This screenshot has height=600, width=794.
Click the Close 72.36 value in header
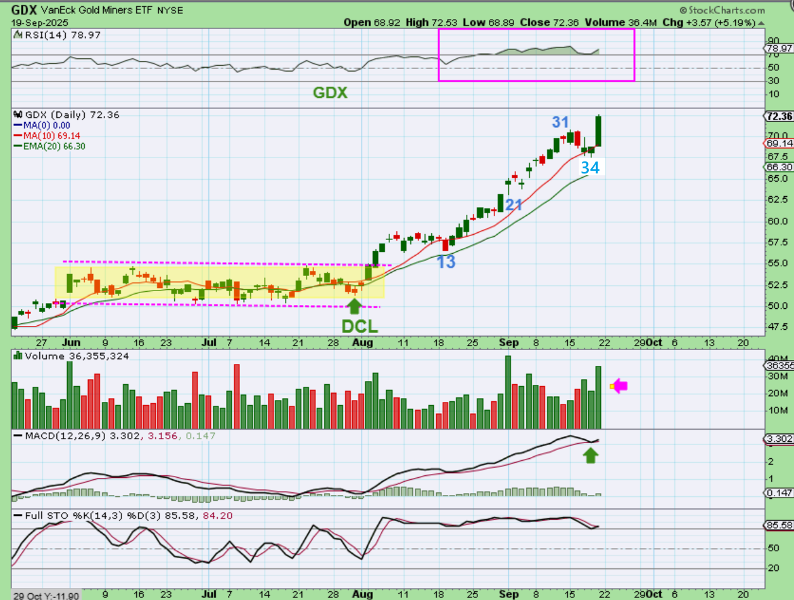[x=550, y=22]
